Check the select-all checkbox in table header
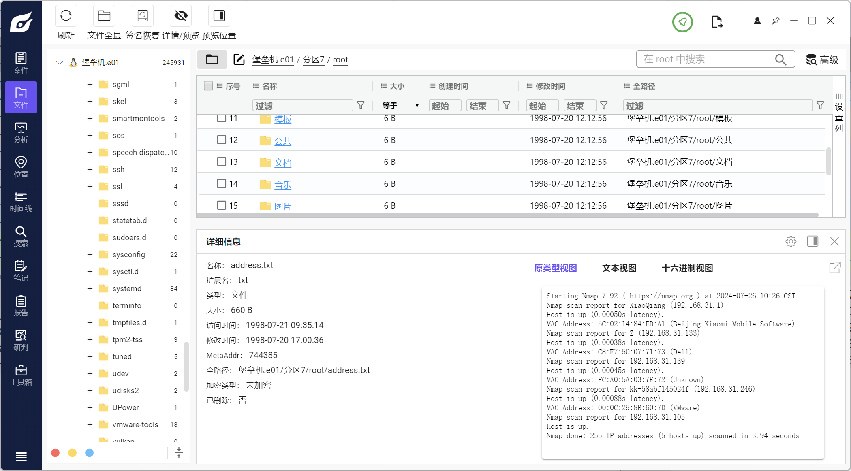The height and width of the screenshot is (471, 851). tap(208, 86)
